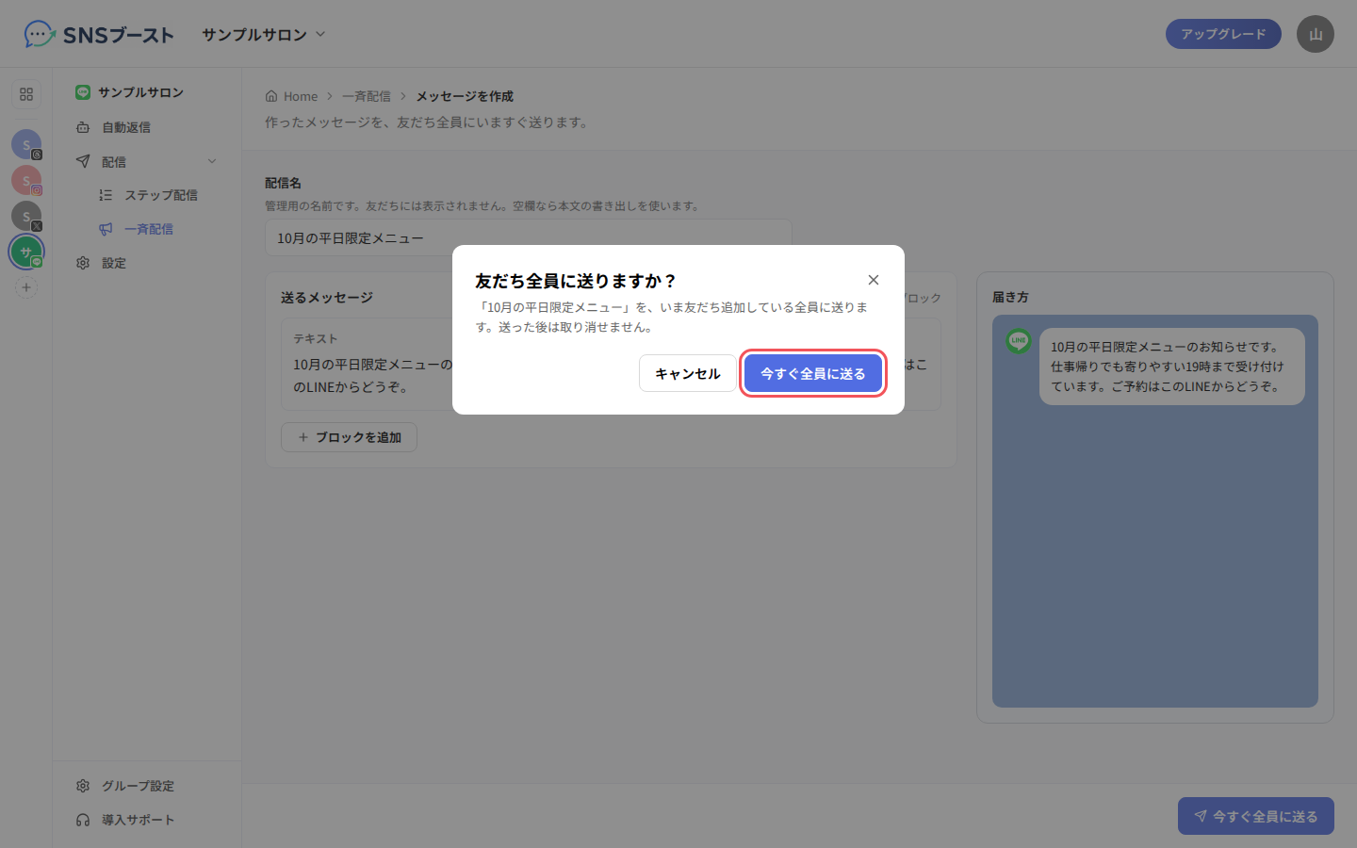This screenshot has height=848, width=1357.
Task: Open the dashboard grid icon in the left rail
Action: tap(26, 94)
